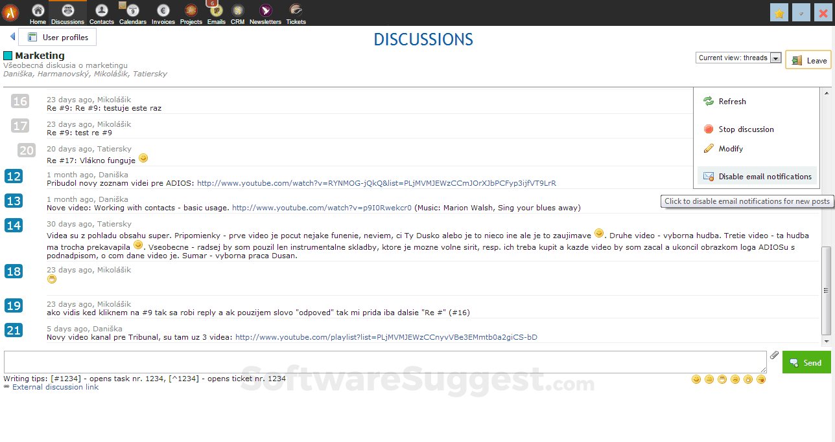This screenshot has width=835, height=442.
Task: Open the Calendars module
Action: point(132,14)
